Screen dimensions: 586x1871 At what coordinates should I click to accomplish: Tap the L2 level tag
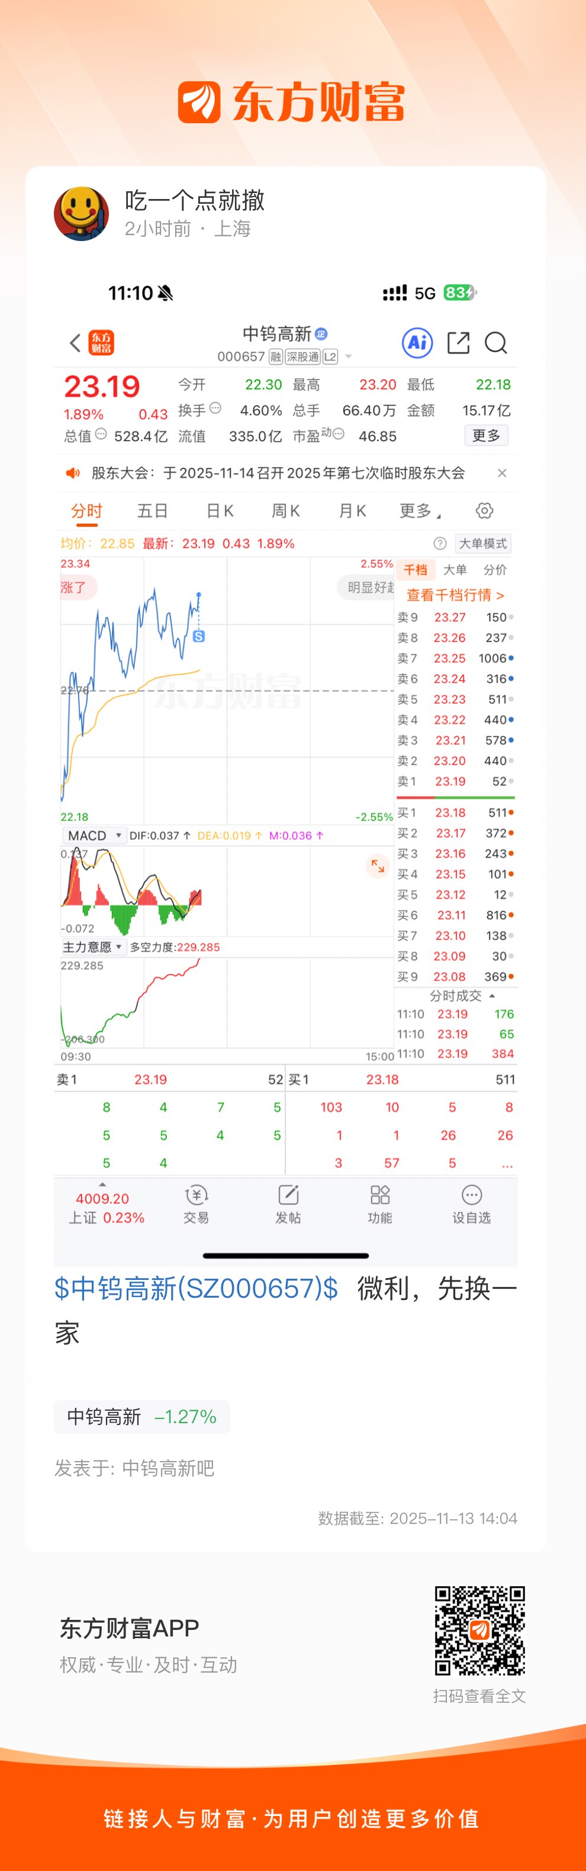330,357
